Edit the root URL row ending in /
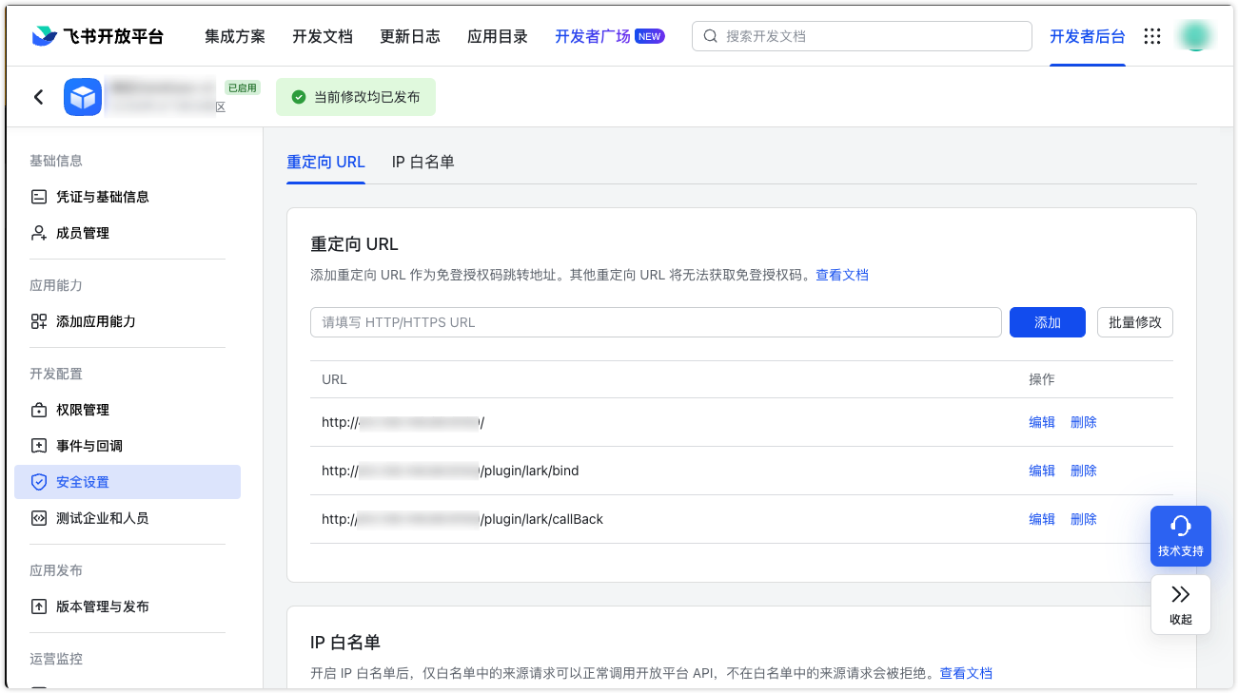Screen dimensions: 1238x693 [1042, 422]
